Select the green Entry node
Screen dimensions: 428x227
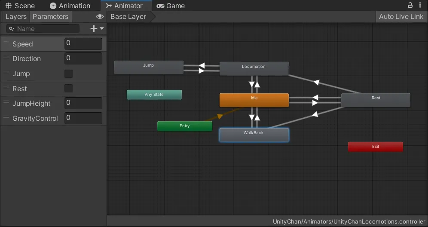(x=184, y=126)
